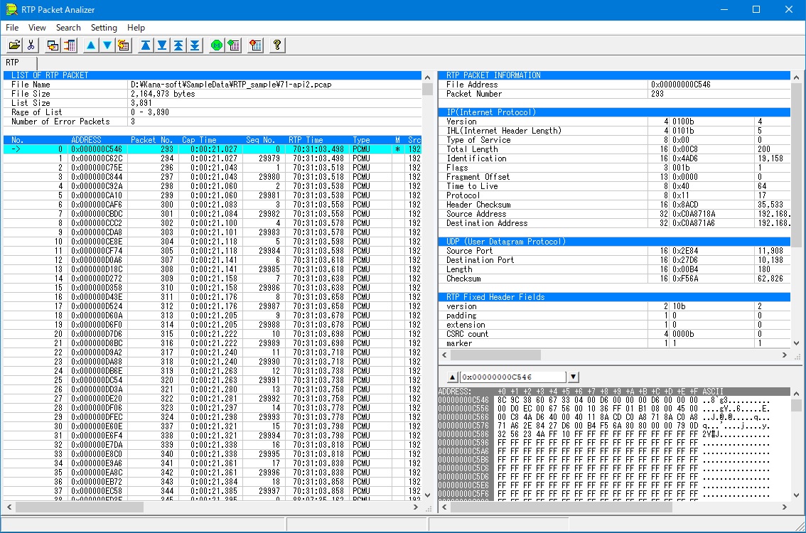Open the View menu

(37, 27)
